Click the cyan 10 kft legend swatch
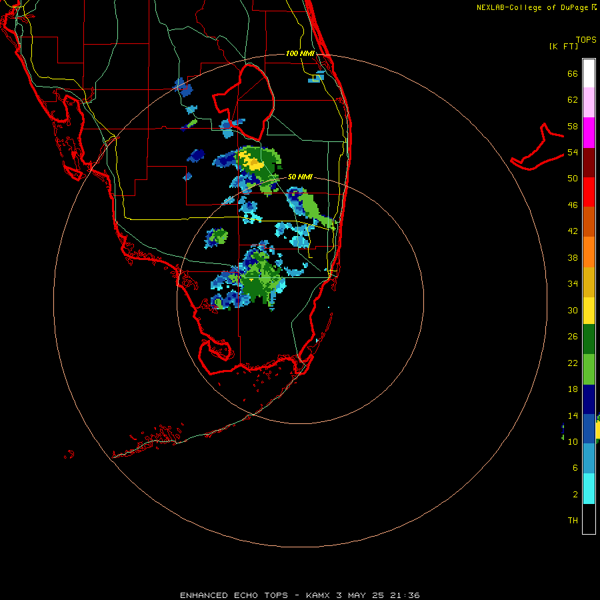Screen dimensions: 600x600 coord(589,489)
